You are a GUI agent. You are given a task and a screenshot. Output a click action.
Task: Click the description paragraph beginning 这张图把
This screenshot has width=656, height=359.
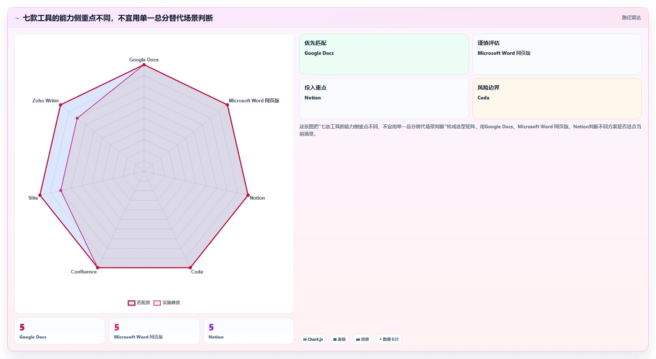point(470,130)
